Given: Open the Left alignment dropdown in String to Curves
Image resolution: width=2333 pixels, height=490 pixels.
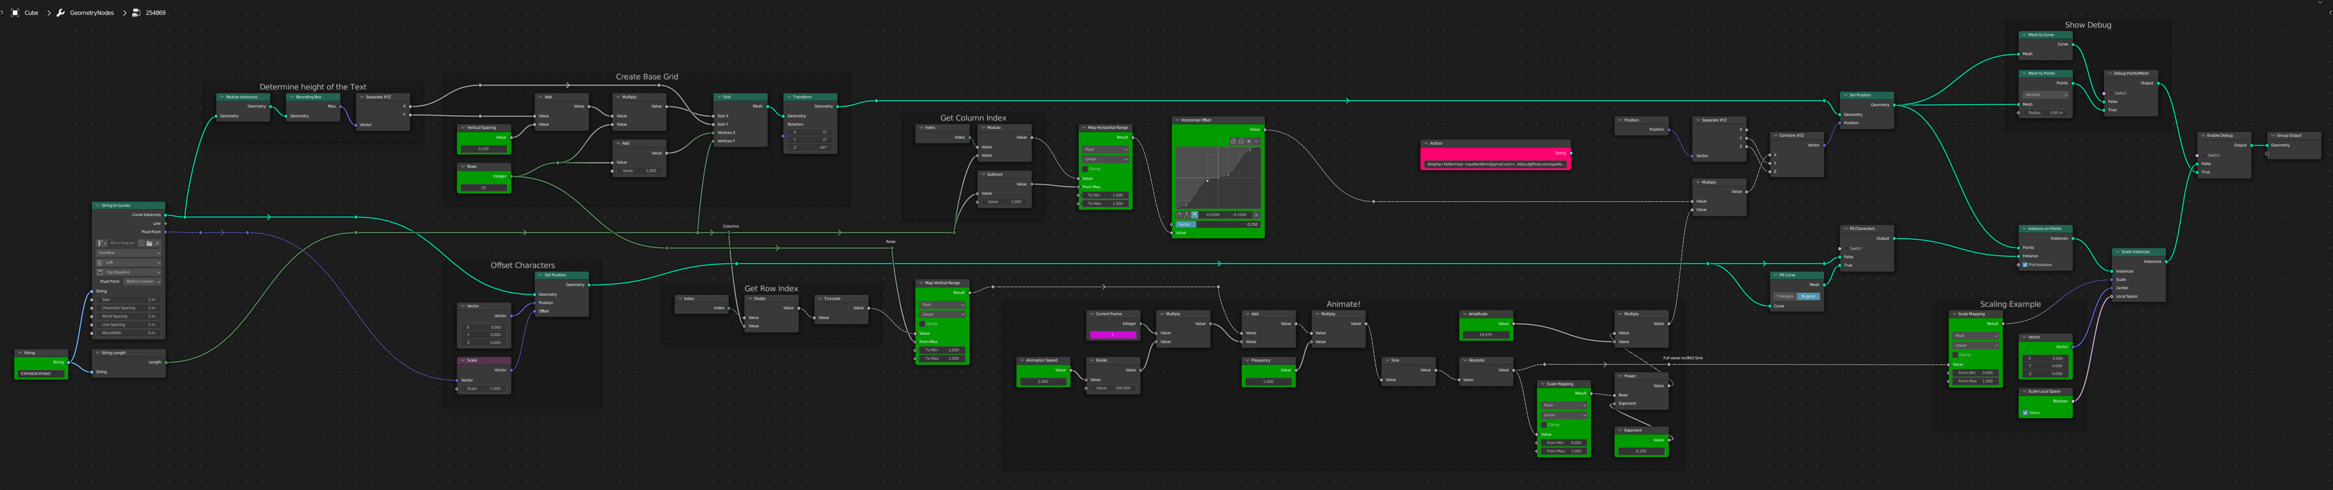Looking at the screenshot, I should pyautogui.click(x=129, y=262).
